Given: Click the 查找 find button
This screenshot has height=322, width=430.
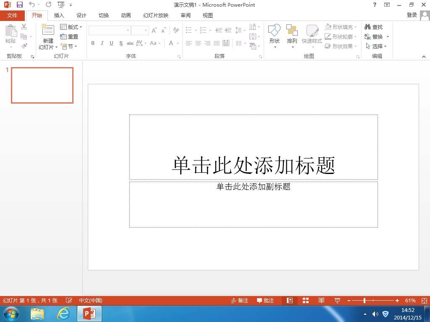Looking at the screenshot, I should (373, 27).
